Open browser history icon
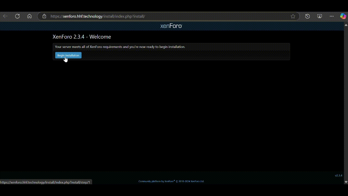The image size is (348, 196). (307, 16)
